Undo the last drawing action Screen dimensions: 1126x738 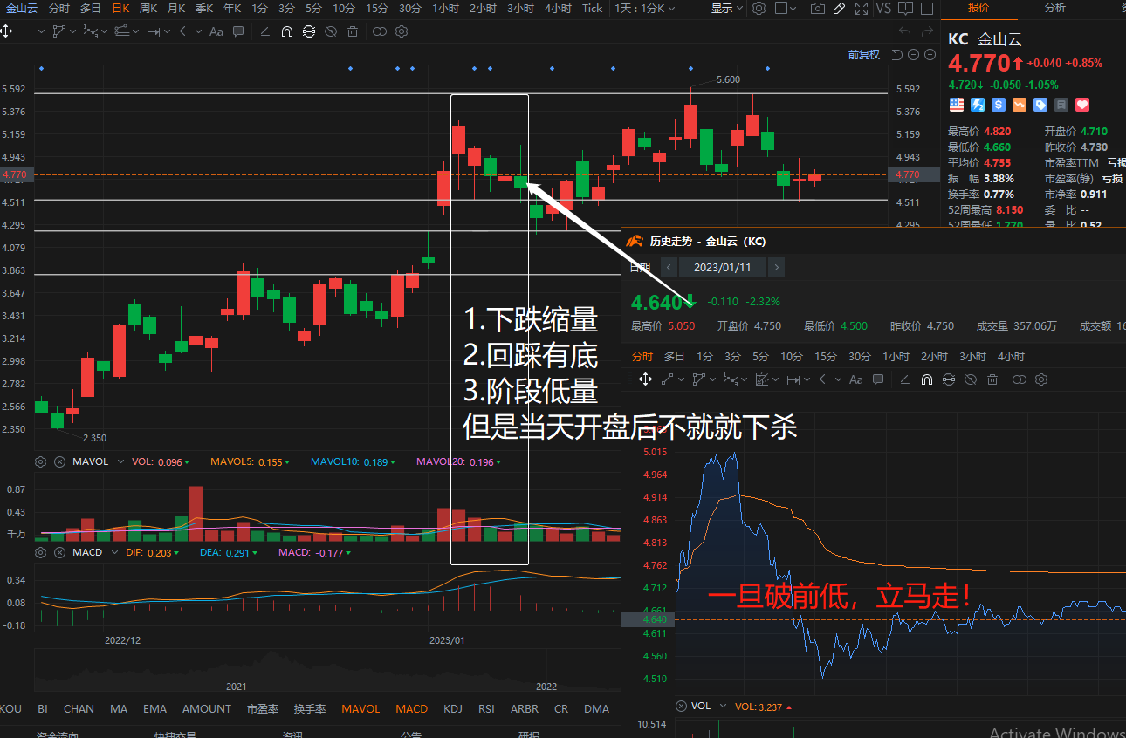(x=904, y=31)
